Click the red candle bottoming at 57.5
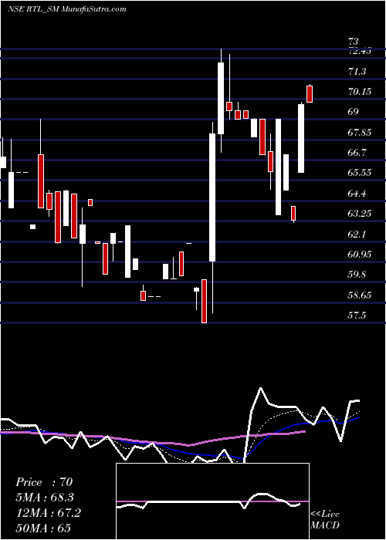386x540 pixels. 204,301
